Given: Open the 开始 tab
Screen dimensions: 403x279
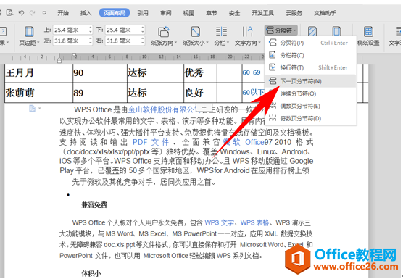Looking at the screenshot, I should pyautogui.click(x=63, y=13).
